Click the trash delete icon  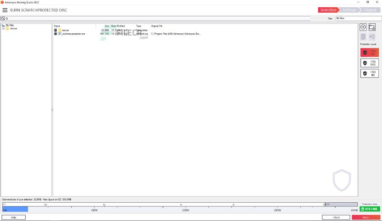[363, 37]
